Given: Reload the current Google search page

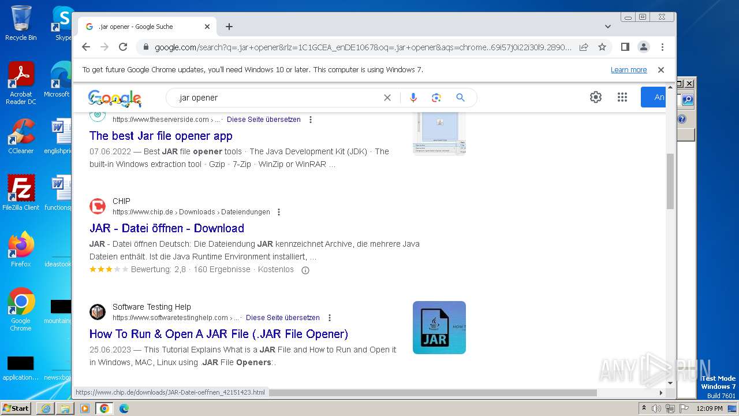Looking at the screenshot, I should [123, 47].
